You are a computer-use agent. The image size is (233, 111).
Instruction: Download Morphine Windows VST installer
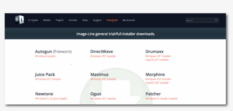coord(158,79)
